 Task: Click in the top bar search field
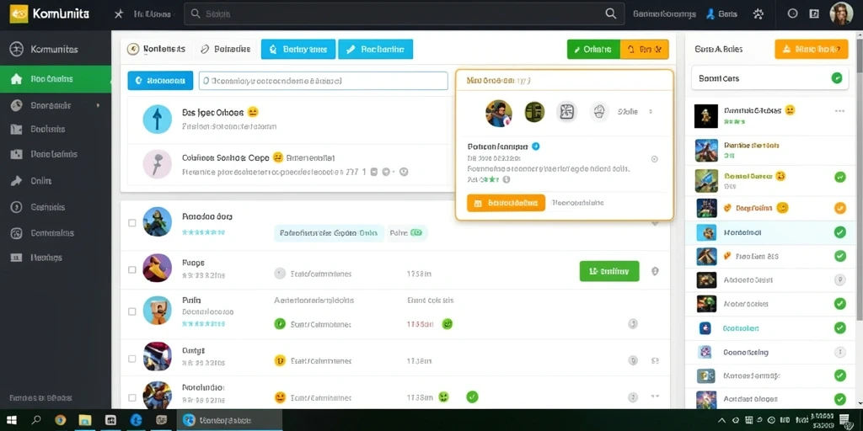pyautogui.click(x=404, y=14)
